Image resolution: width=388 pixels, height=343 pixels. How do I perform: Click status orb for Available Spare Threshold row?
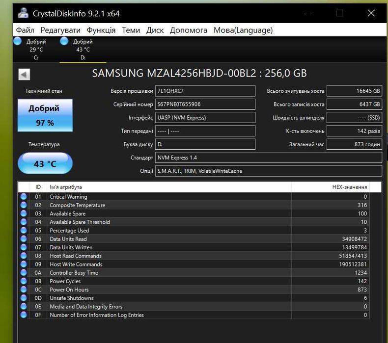point(24,222)
